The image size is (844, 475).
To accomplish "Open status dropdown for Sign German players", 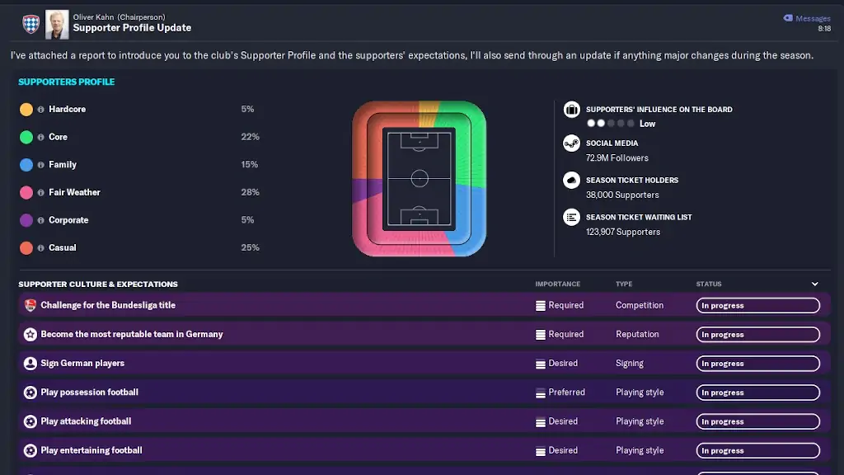I will 757,364.
